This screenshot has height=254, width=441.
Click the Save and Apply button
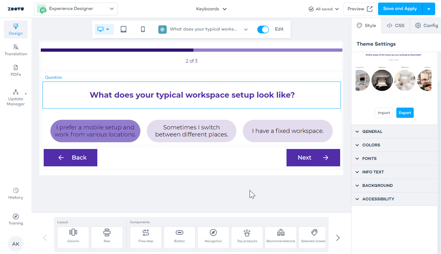400,9
